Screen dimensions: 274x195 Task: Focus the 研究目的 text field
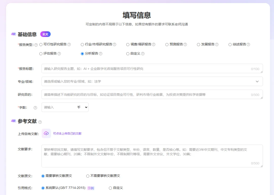(152, 94)
